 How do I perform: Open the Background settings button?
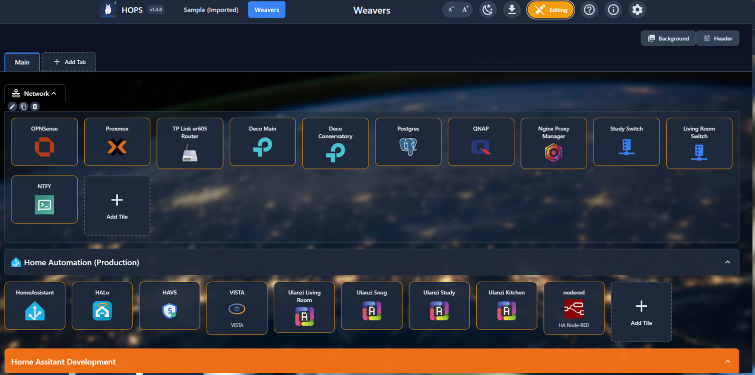(x=668, y=38)
